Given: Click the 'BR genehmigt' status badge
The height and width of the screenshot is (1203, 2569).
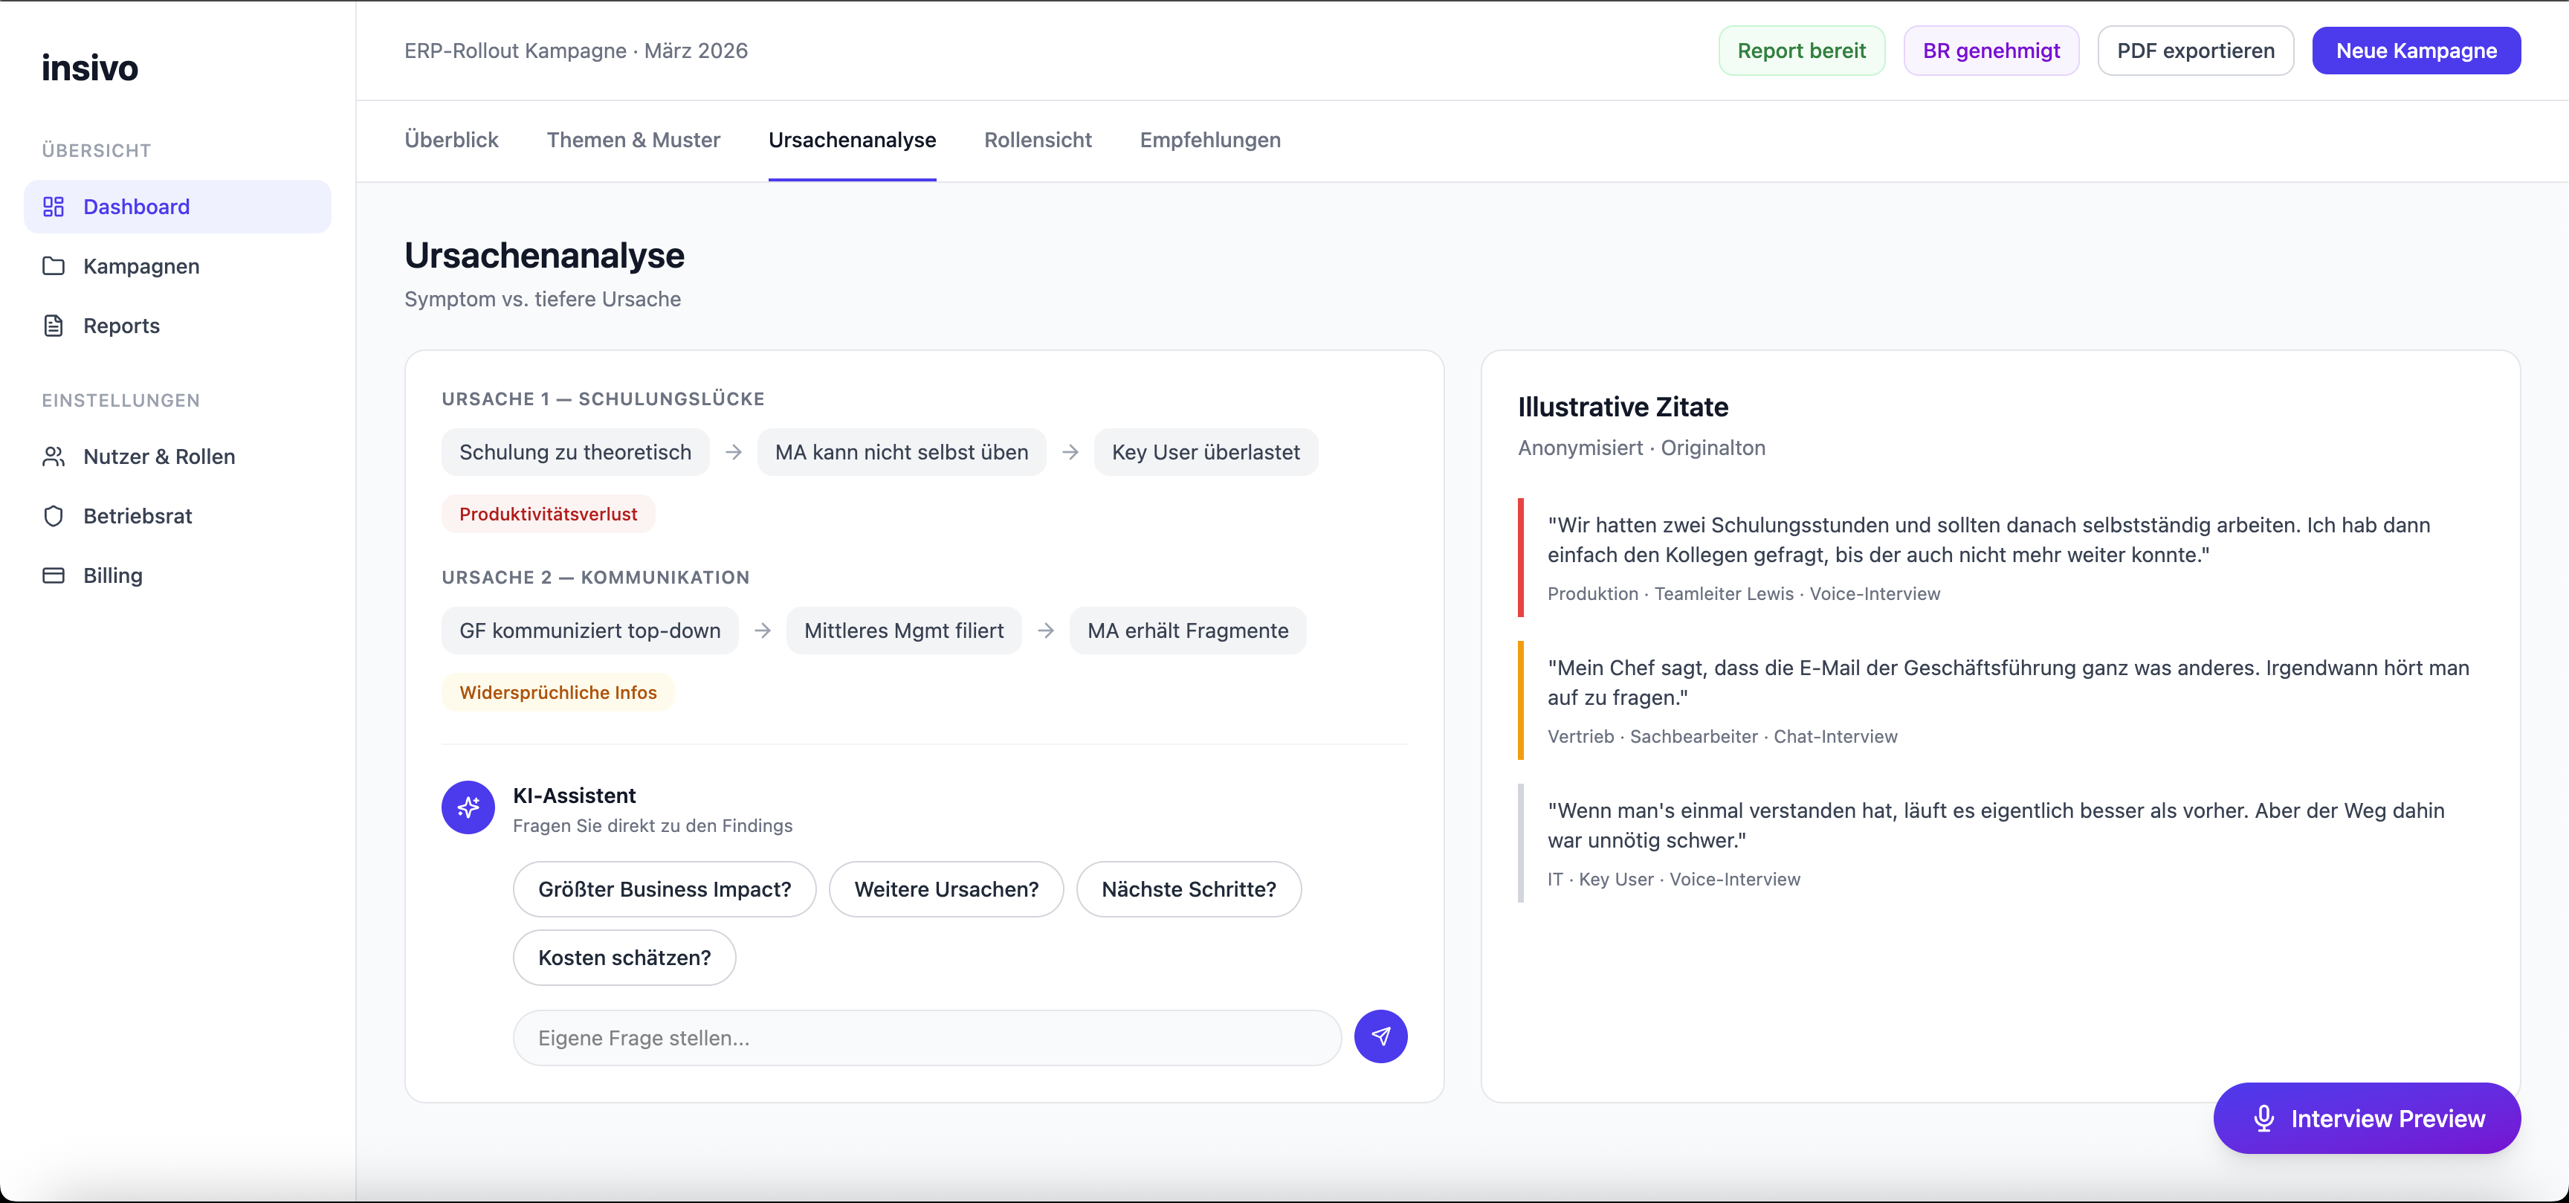Looking at the screenshot, I should (x=1991, y=51).
